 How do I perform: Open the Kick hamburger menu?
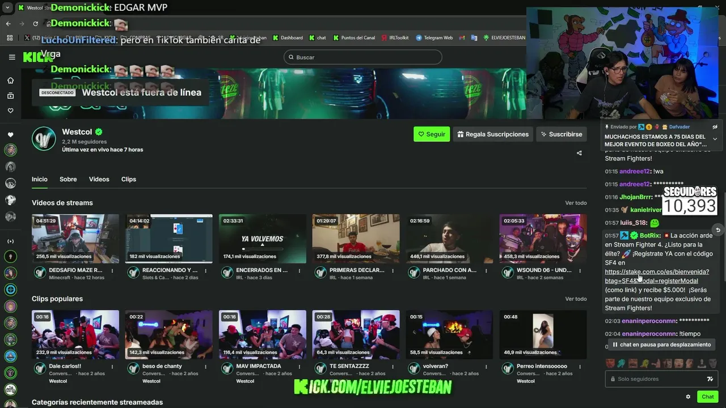click(x=12, y=57)
